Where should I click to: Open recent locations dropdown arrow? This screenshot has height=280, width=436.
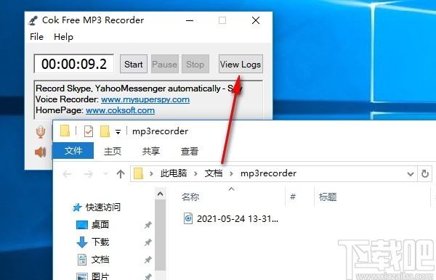[105, 174]
